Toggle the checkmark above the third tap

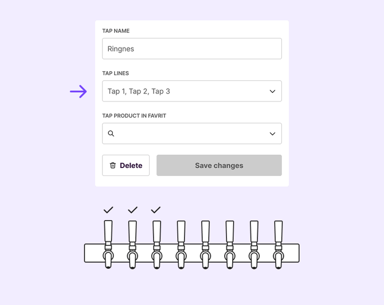156,210
